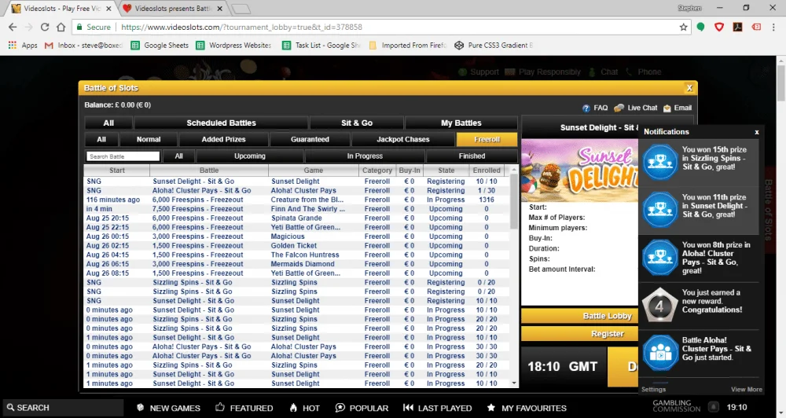Click Email contact icon
The height and width of the screenshot is (418, 786).
(678, 108)
